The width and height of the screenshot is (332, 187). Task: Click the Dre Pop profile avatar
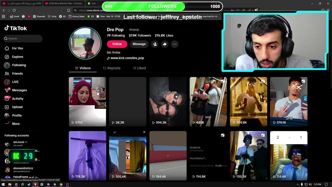85,43
